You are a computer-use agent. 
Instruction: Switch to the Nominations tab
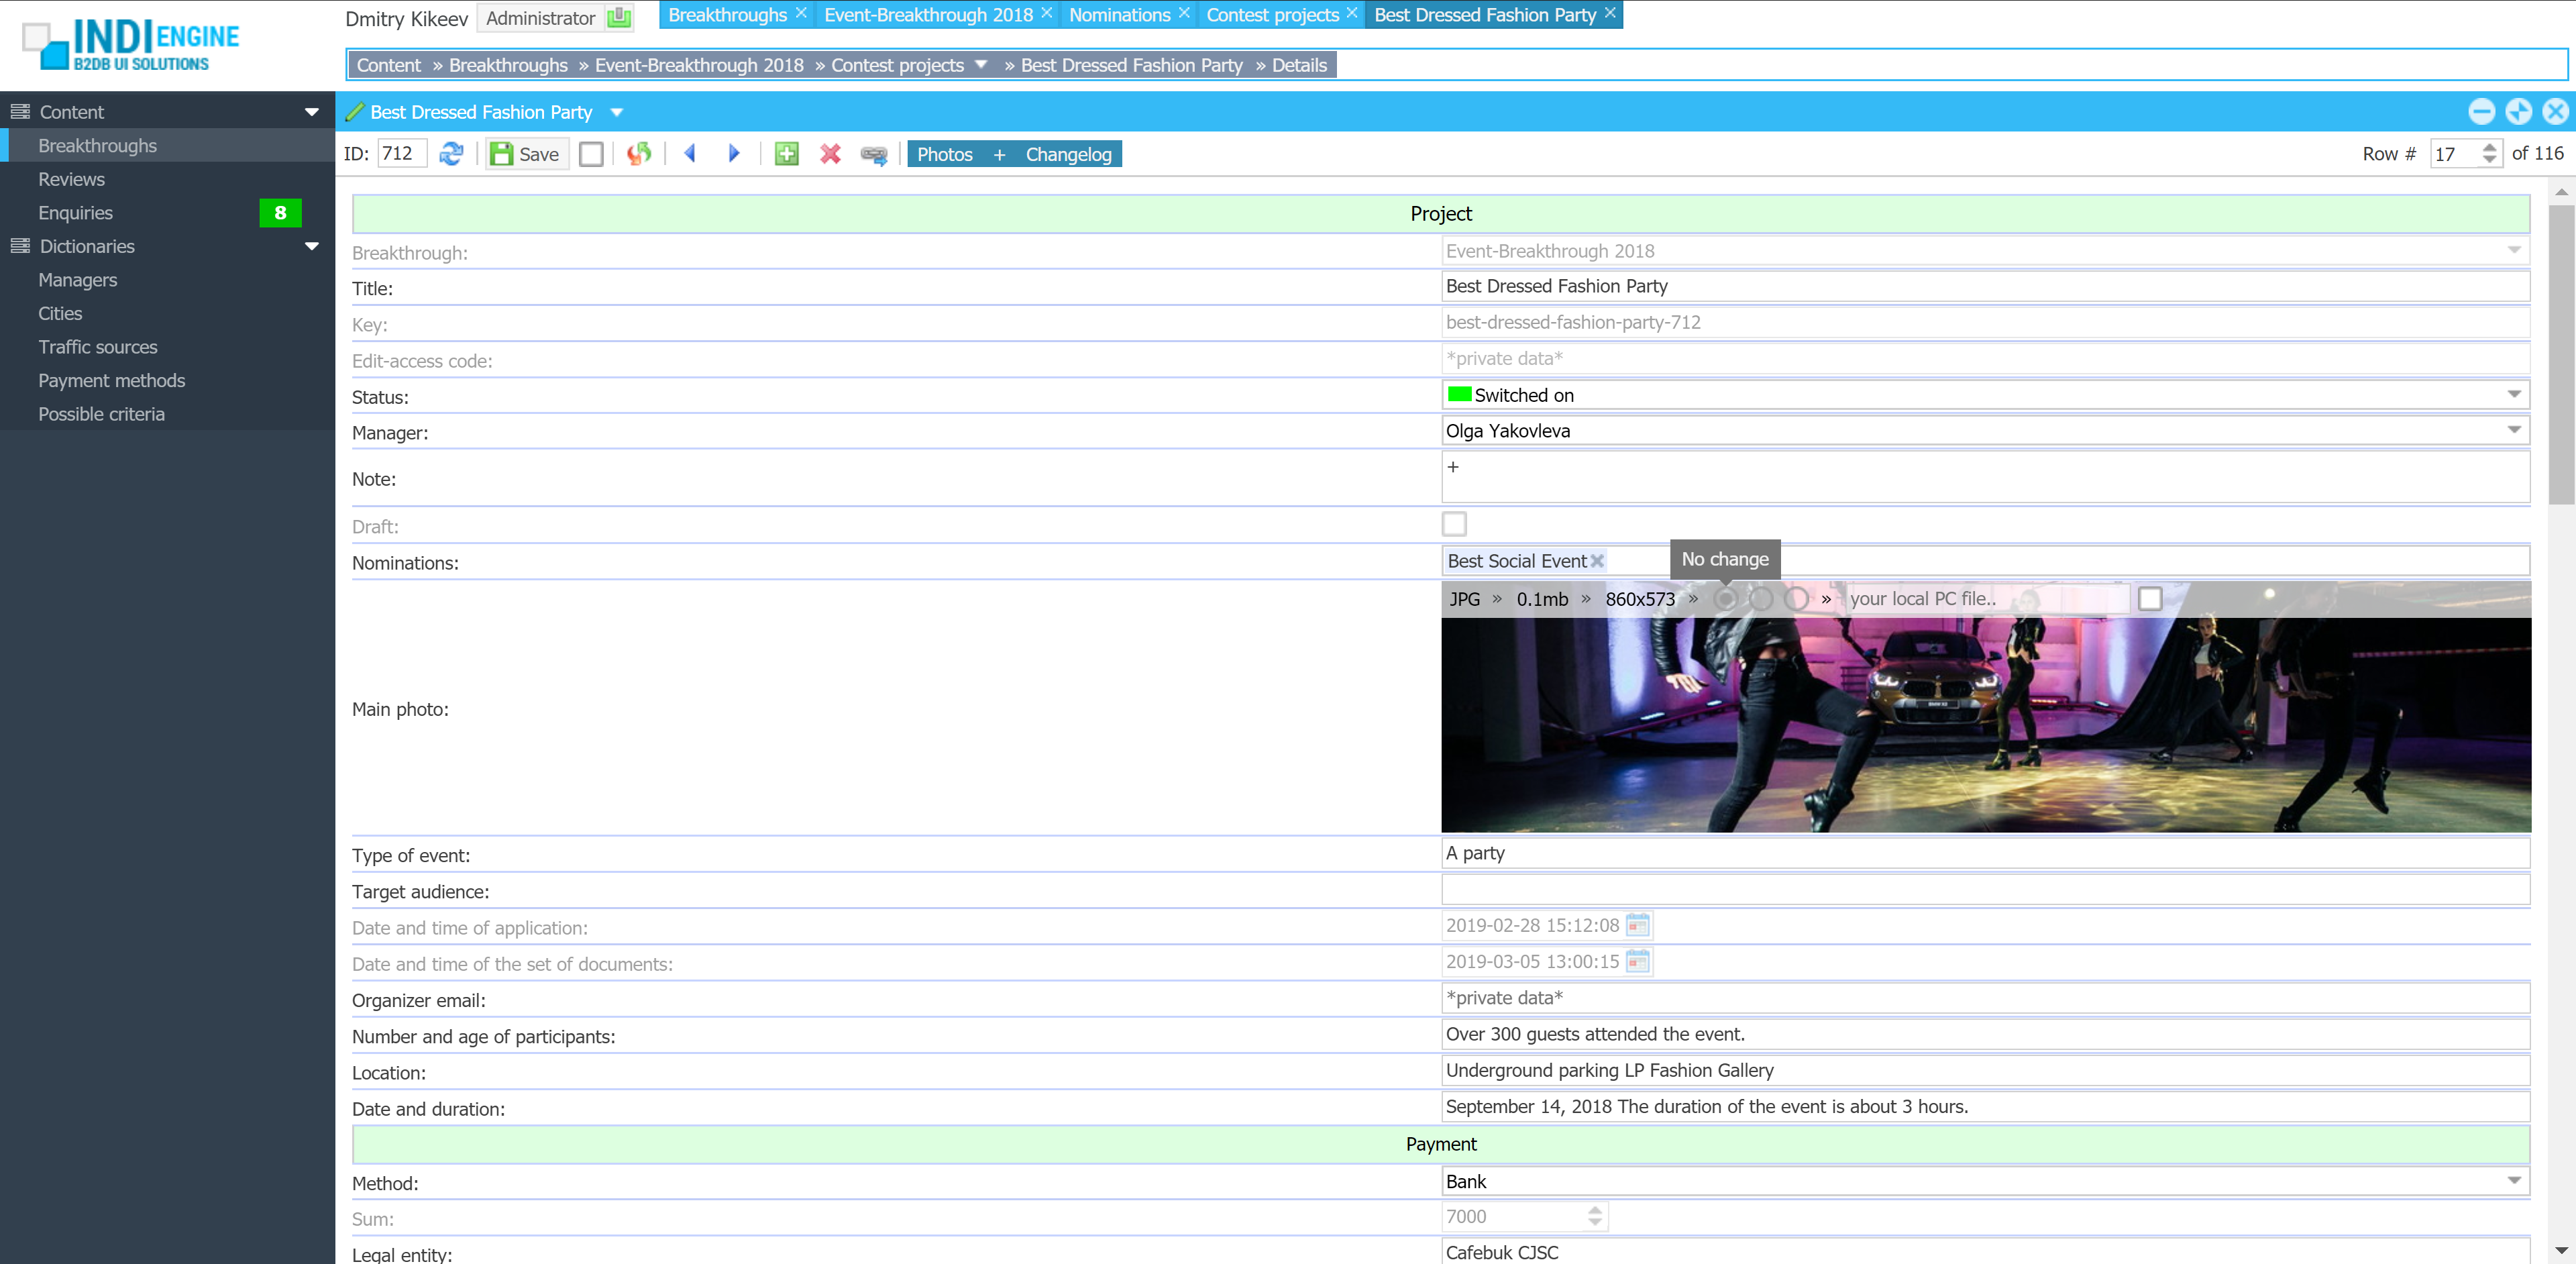[1119, 15]
